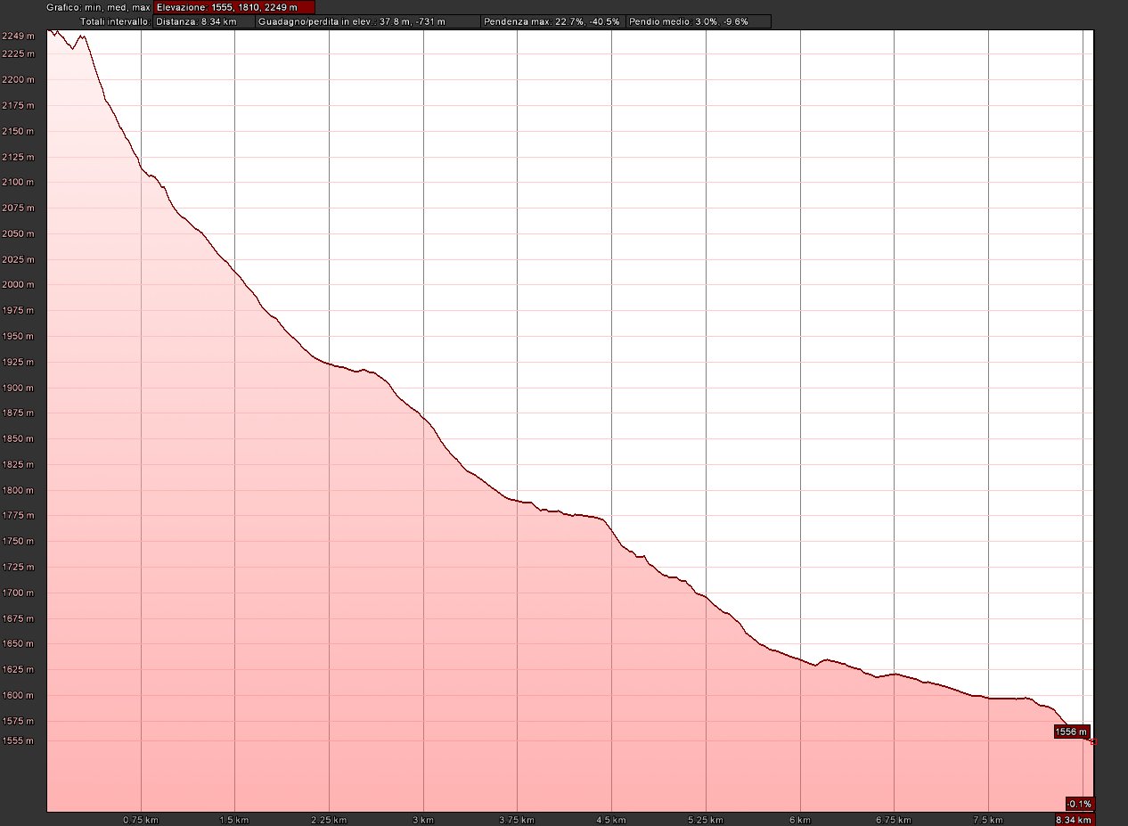Click the 0.75 km x-axis label
Image resolution: width=1128 pixels, height=826 pixels.
pyautogui.click(x=141, y=820)
